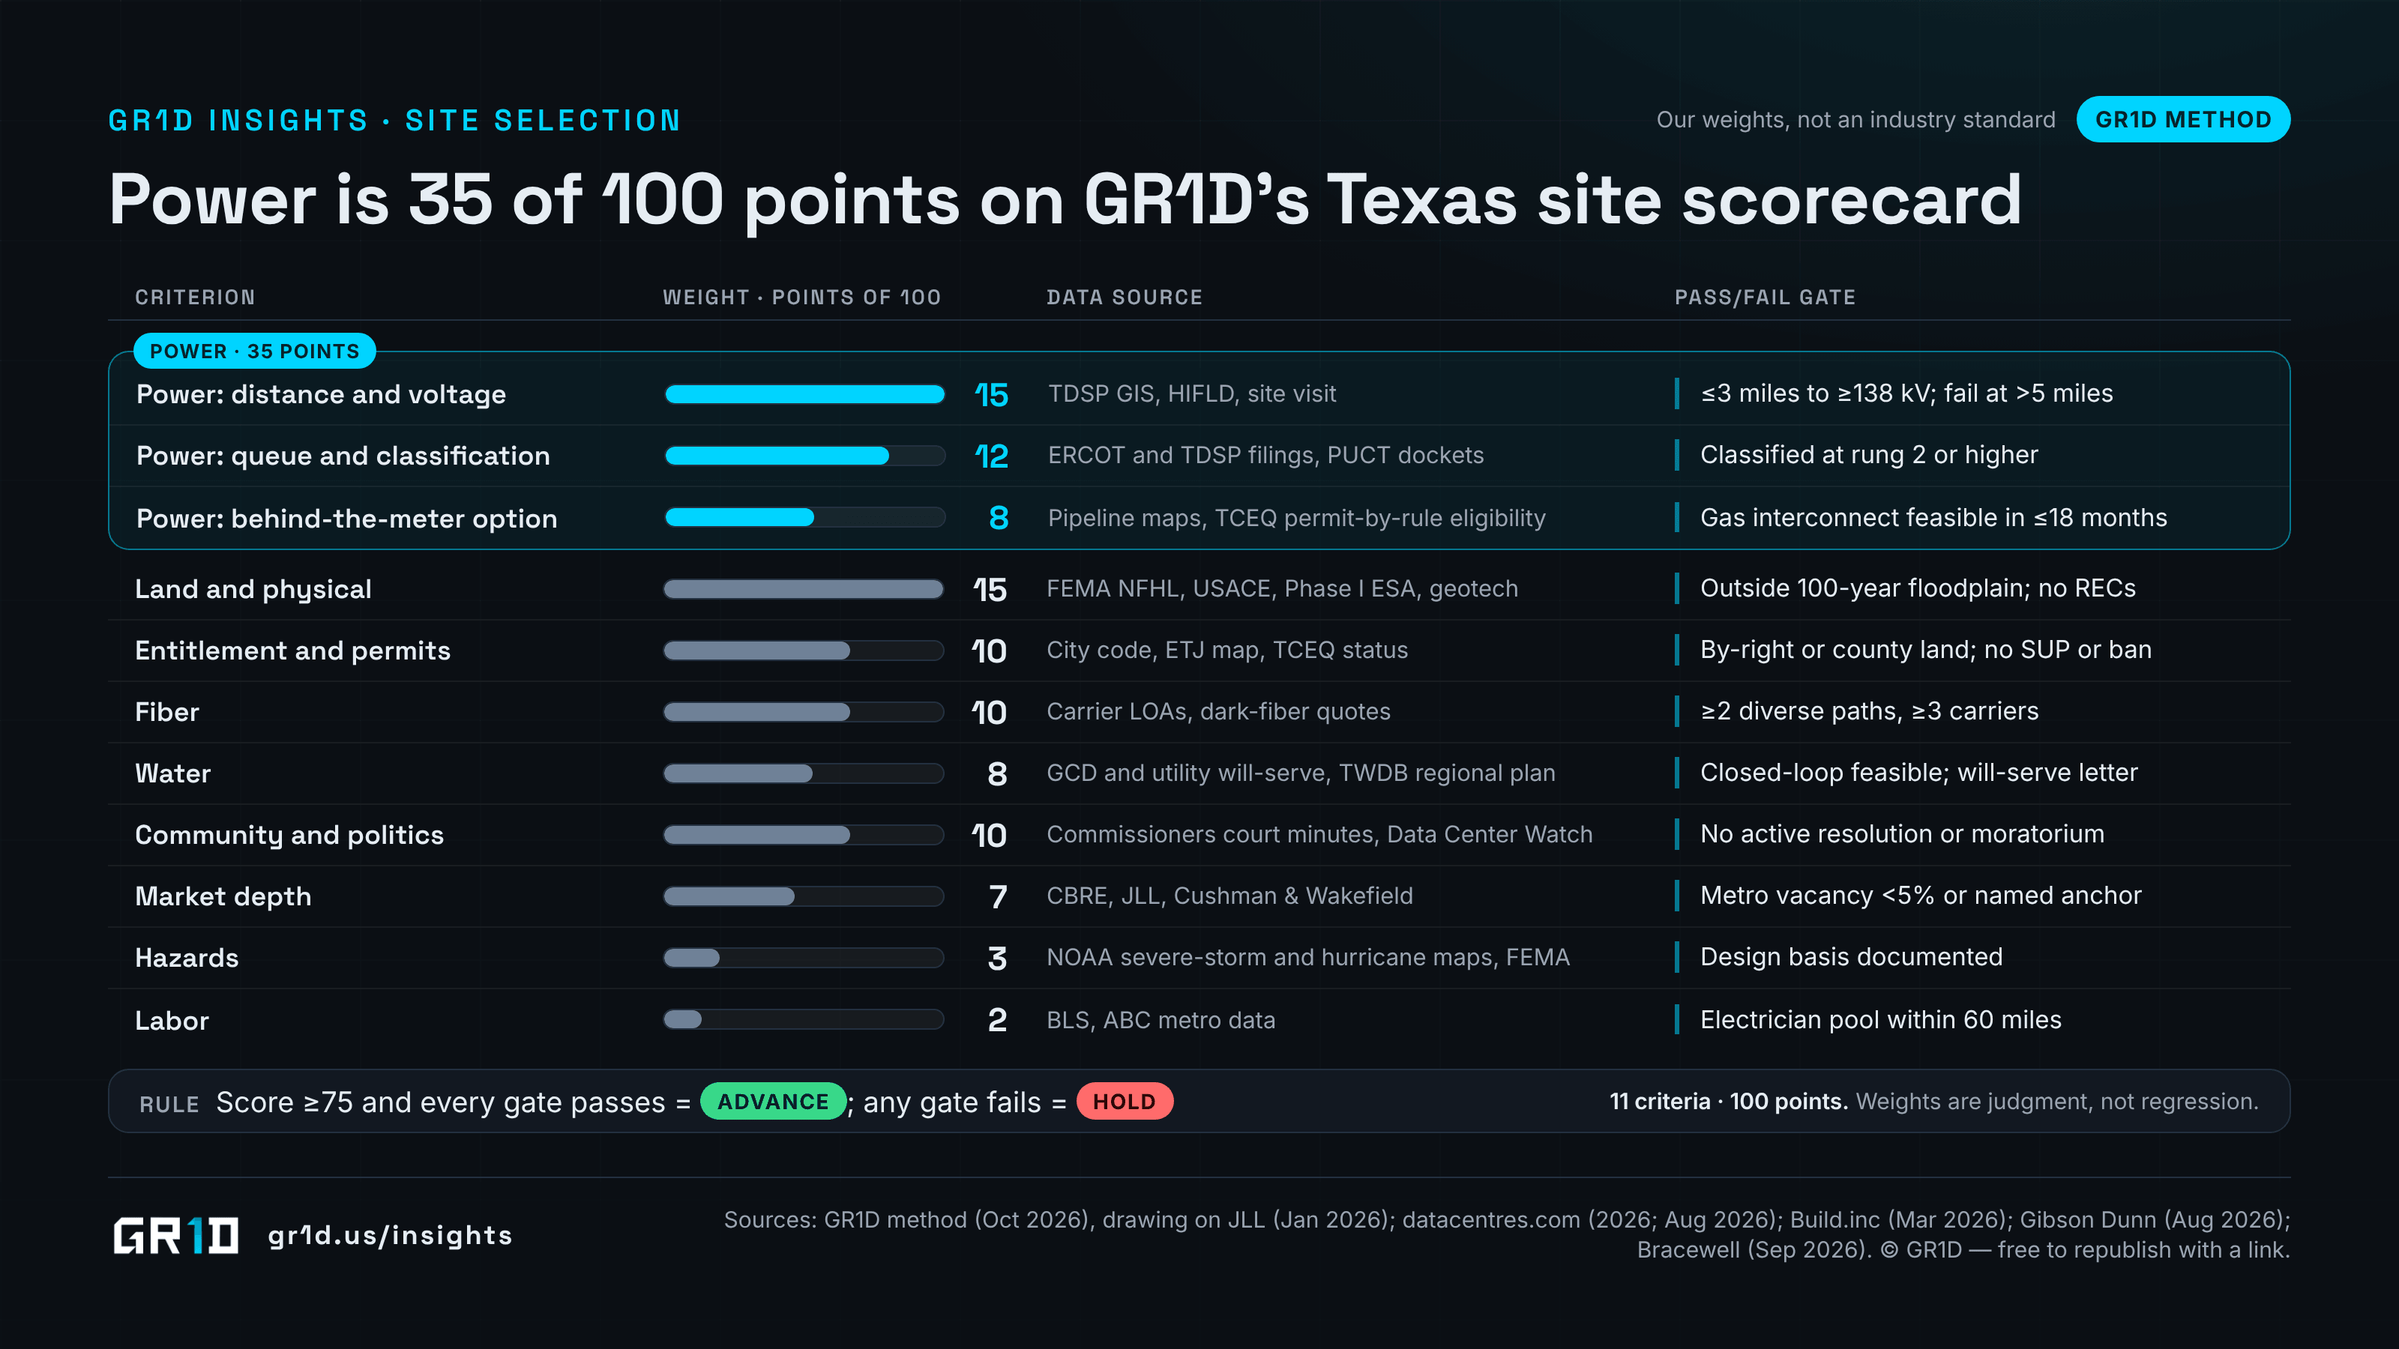Click the 'GR1D INSIGHTS · SITE SELECTION' heading
Screen dimensions: 2399x1349
pos(395,120)
